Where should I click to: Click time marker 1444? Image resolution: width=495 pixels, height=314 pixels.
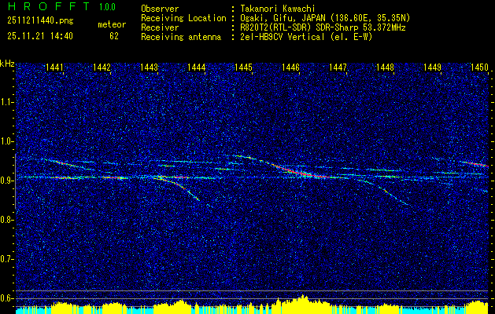tap(197, 68)
